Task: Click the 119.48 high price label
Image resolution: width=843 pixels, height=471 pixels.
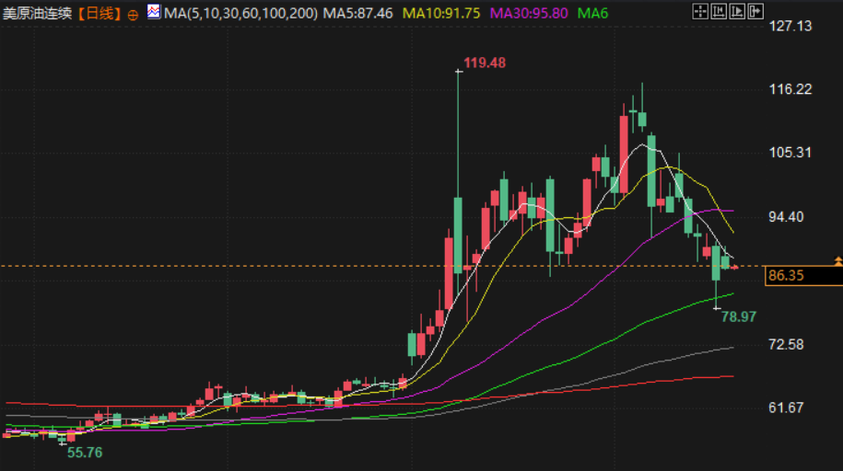Action: tap(485, 63)
